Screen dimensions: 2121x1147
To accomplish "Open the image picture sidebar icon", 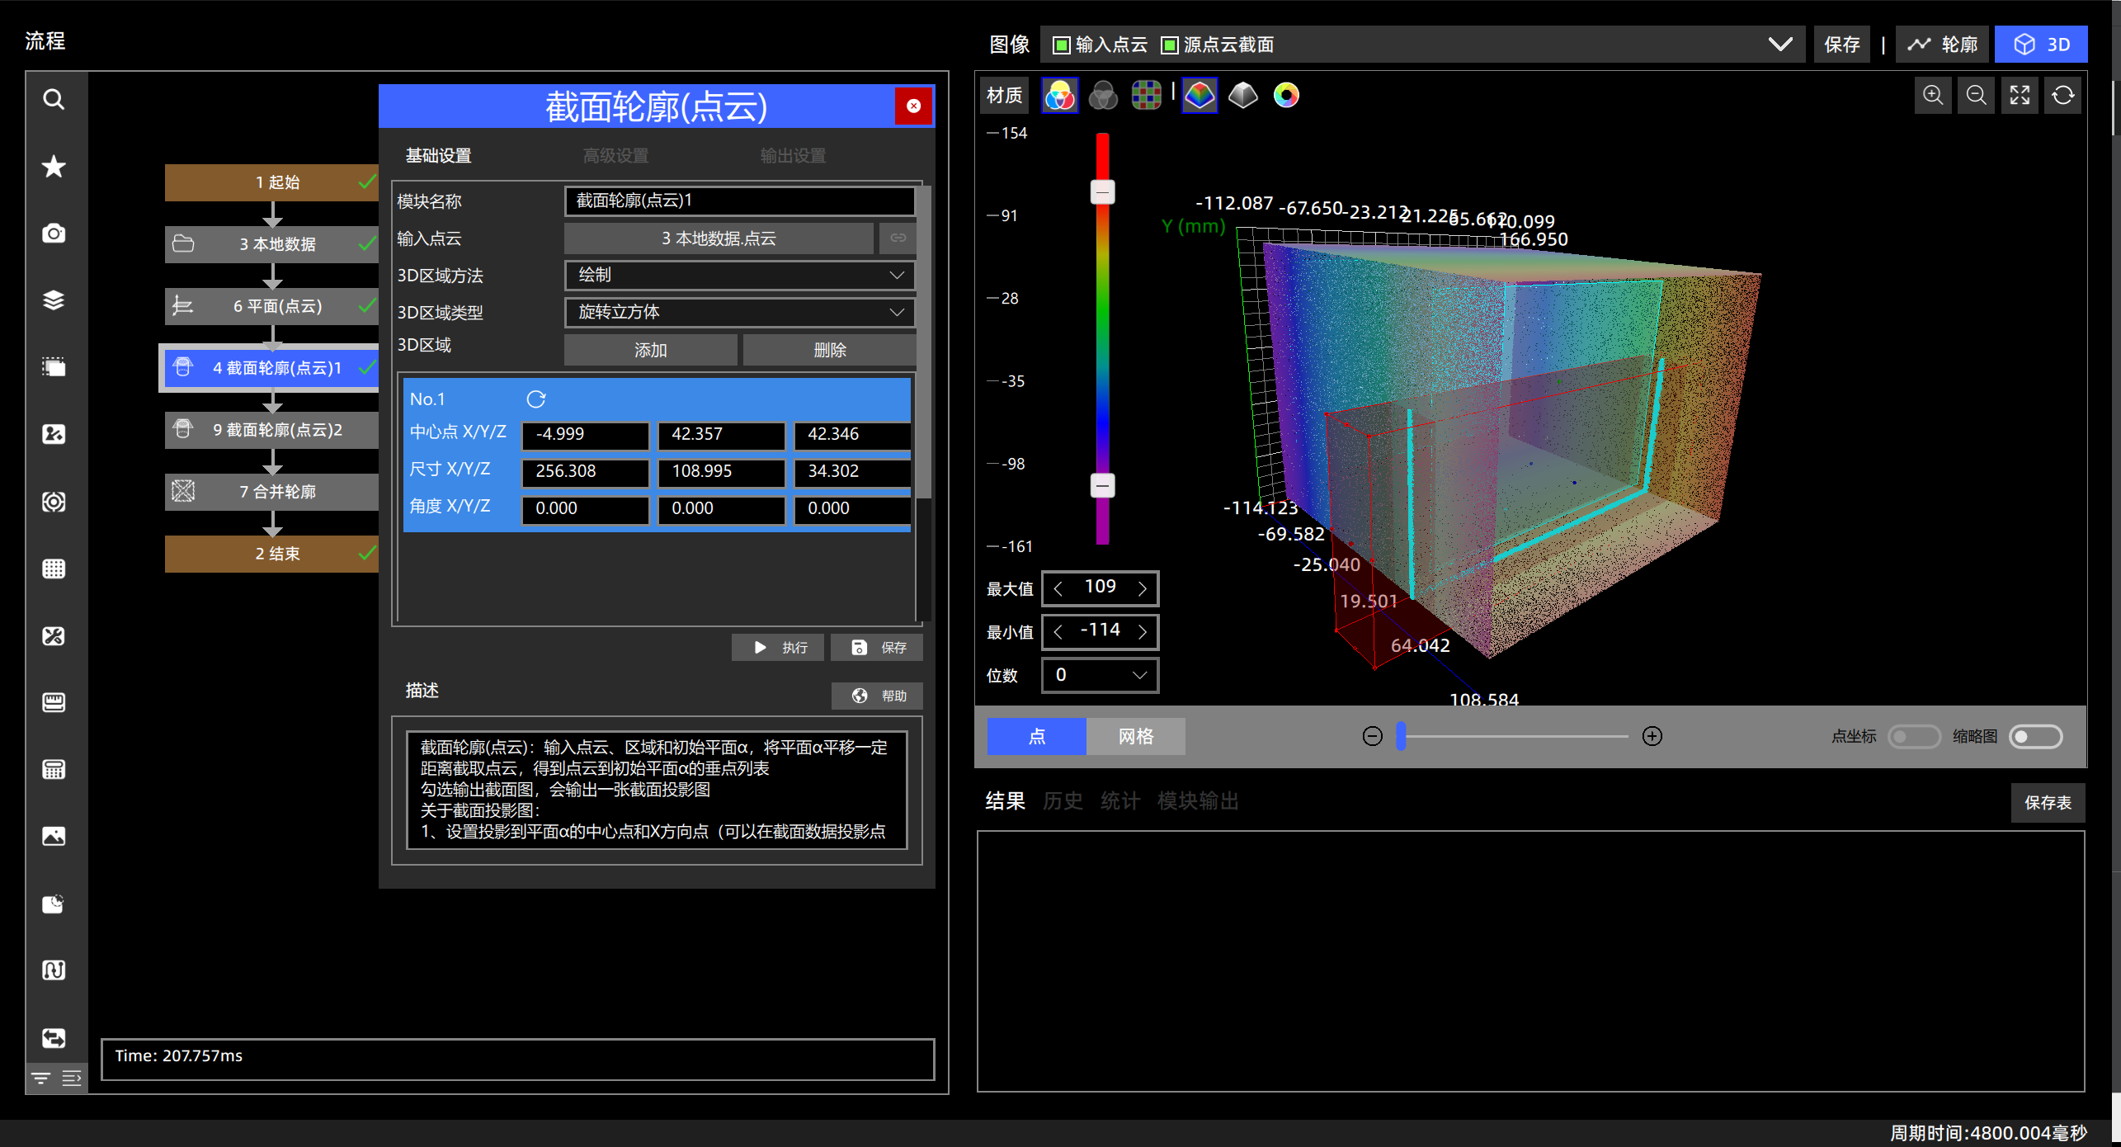I will 54,836.
